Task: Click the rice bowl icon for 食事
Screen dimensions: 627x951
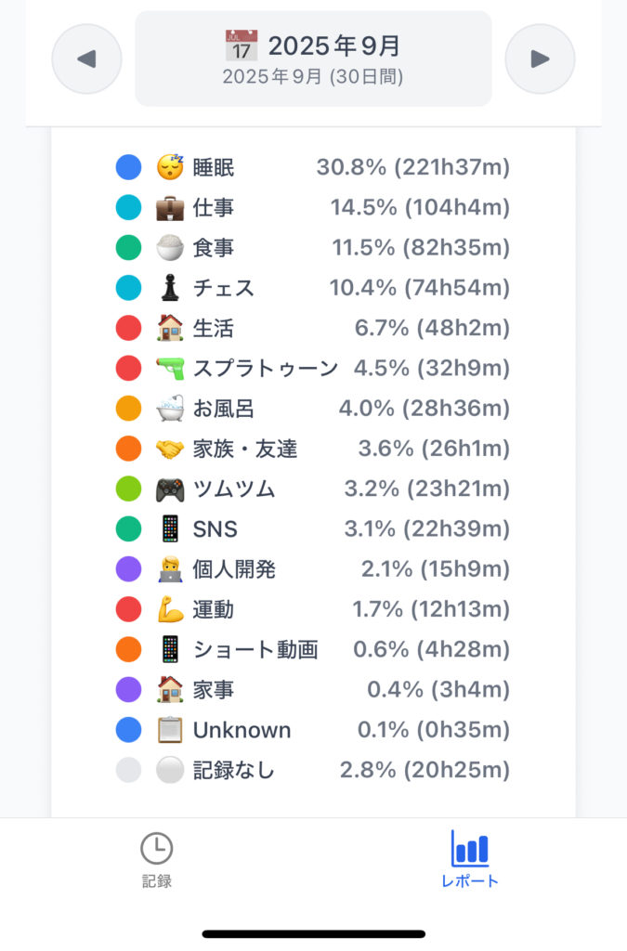Action: click(x=170, y=248)
